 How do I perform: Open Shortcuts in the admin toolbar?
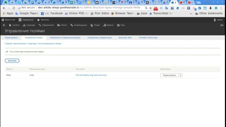43,20
